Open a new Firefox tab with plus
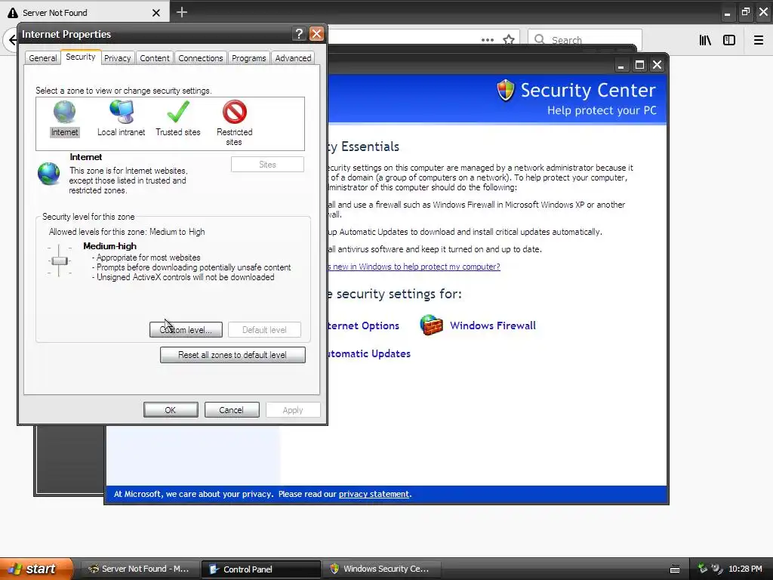 pos(182,12)
